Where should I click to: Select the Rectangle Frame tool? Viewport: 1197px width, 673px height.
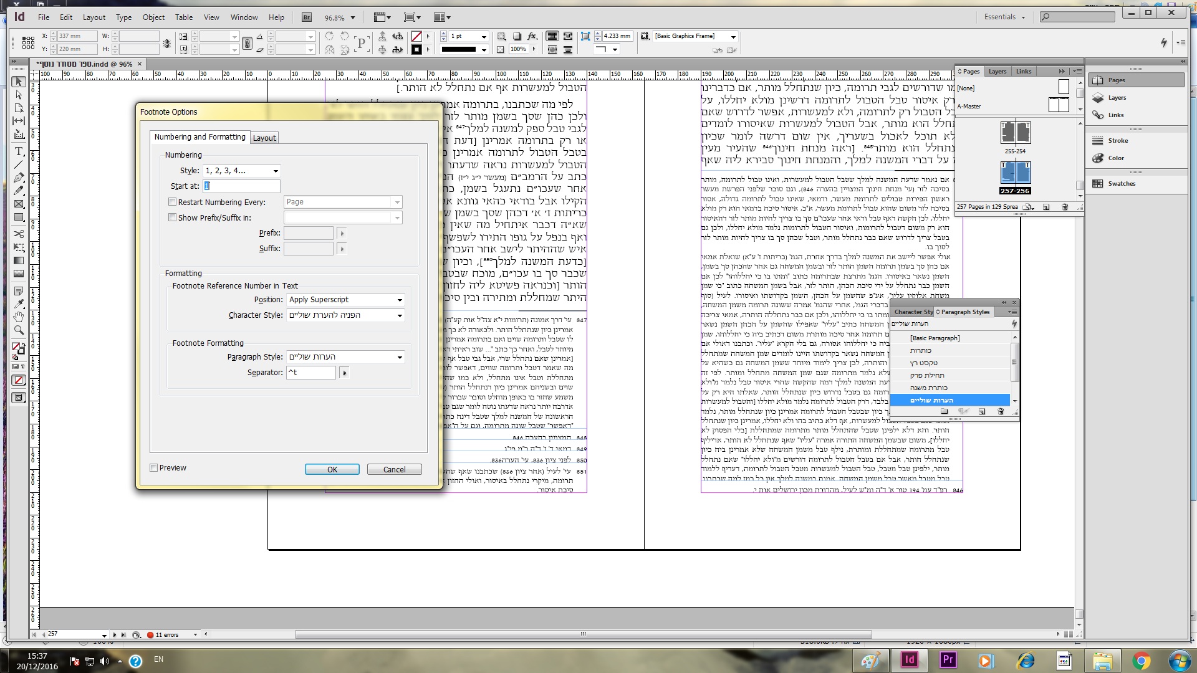[19, 204]
